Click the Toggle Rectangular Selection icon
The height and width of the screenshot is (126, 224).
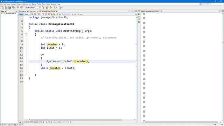(54, 14)
